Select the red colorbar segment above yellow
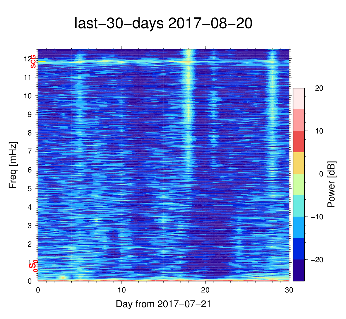346x319 pixels. (299, 142)
